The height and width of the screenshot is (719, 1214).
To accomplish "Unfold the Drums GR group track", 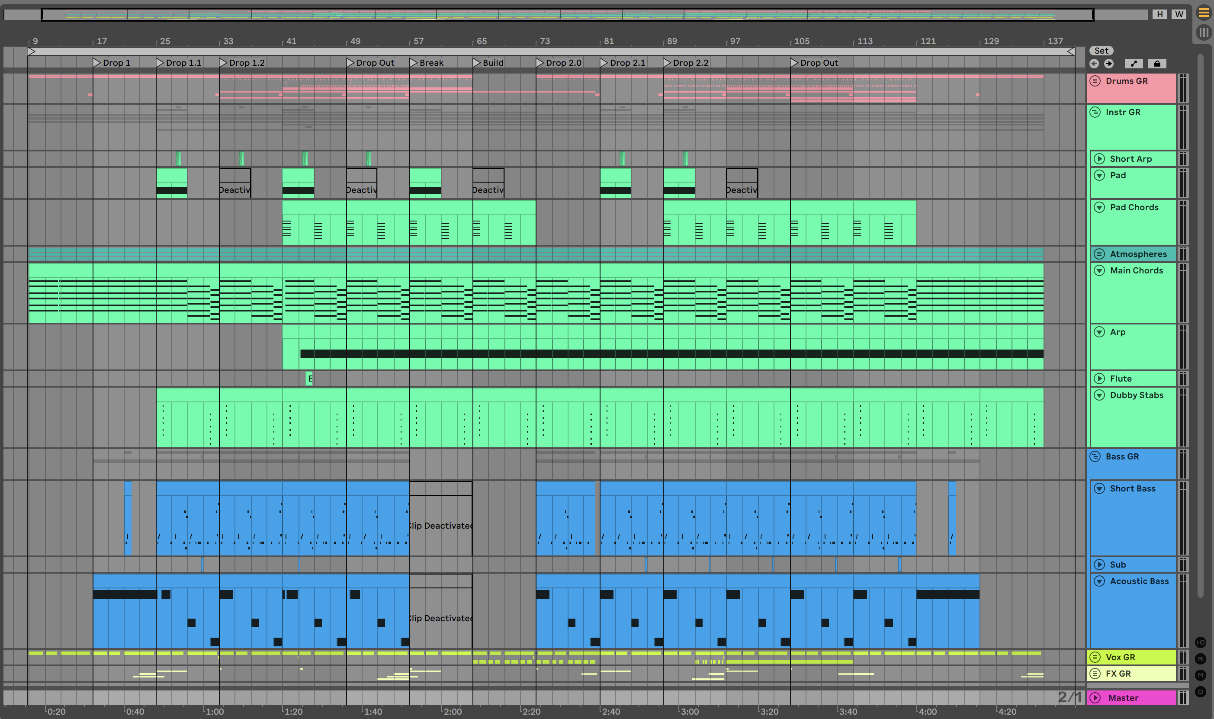I will [1095, 81].
